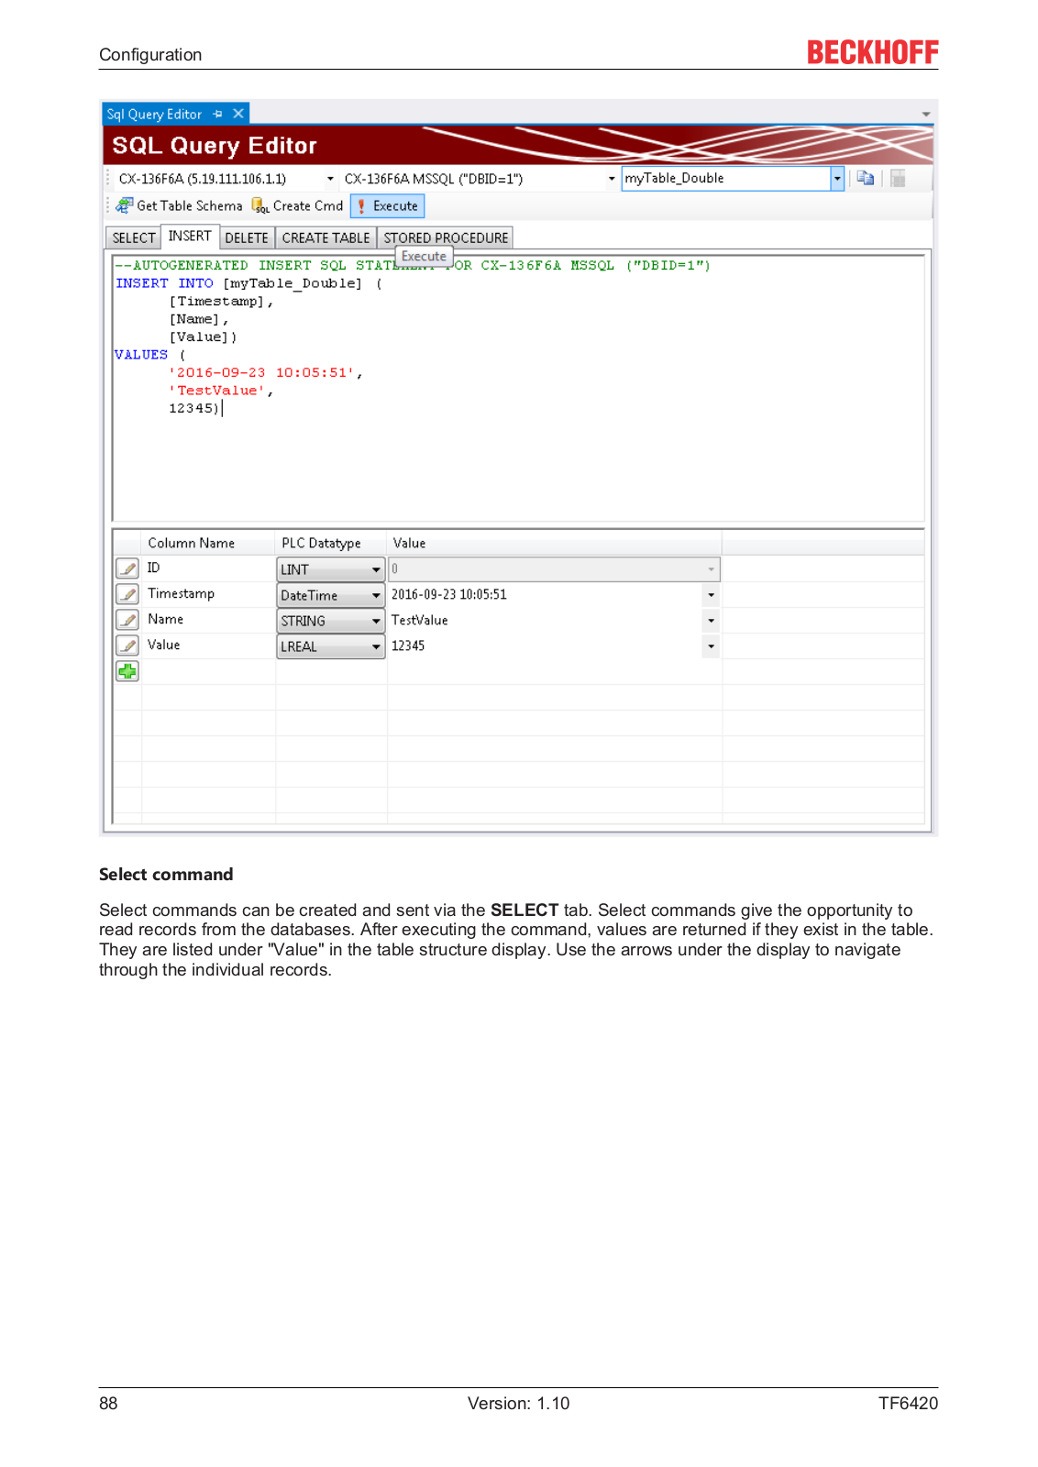Open the LREAL datatype dropdown
The width and height of the screenshot is (1038, 1467).
(376, 646)
